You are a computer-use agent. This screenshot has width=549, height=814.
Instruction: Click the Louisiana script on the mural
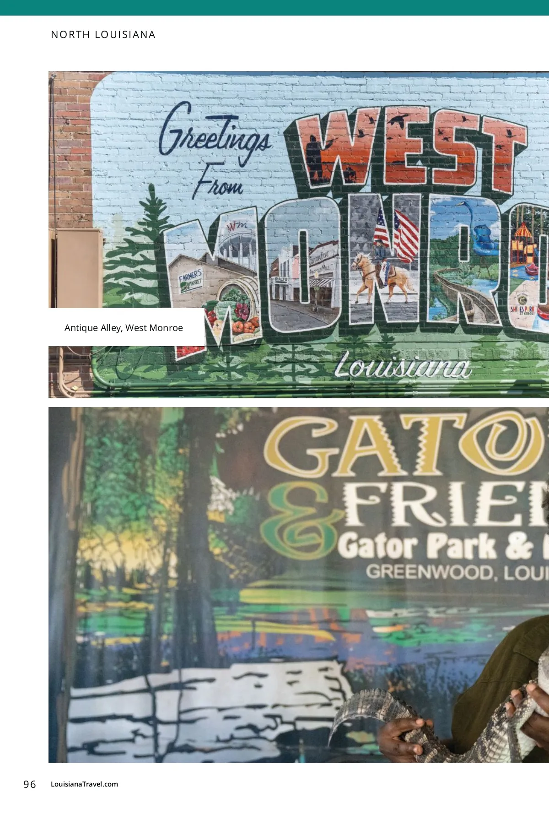(x=402, y=366)
